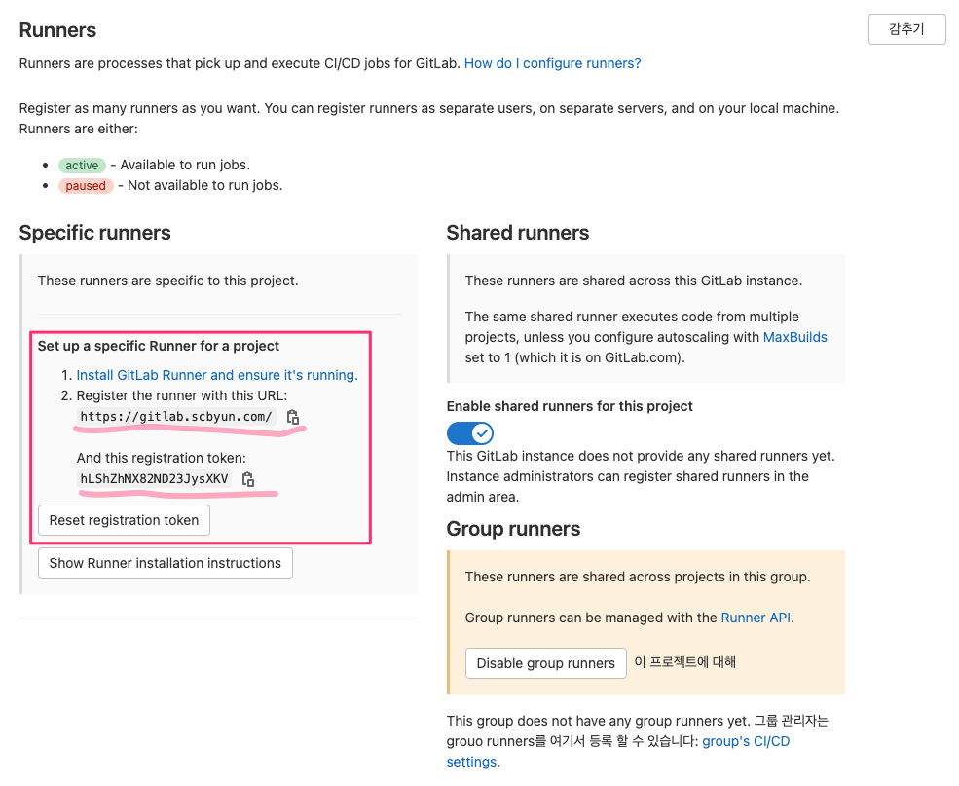
Task: Go to the group's CI/CD settings link
Action: click(x=745, y=741)
